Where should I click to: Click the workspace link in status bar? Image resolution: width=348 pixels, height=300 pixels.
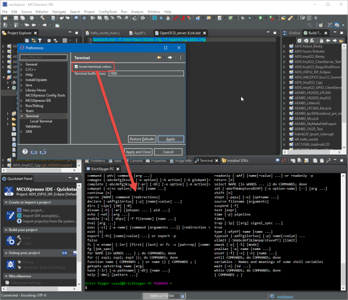[x=285, y=296]
